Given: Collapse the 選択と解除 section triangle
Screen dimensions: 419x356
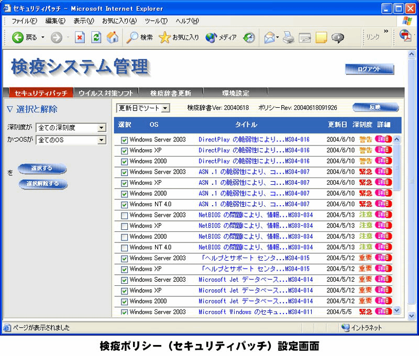Looking at the screenshot, I should click(10, 109).
